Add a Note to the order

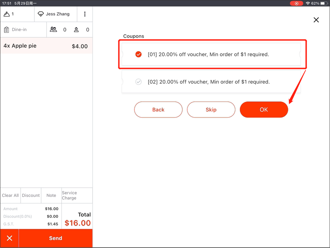coord(51,196)
